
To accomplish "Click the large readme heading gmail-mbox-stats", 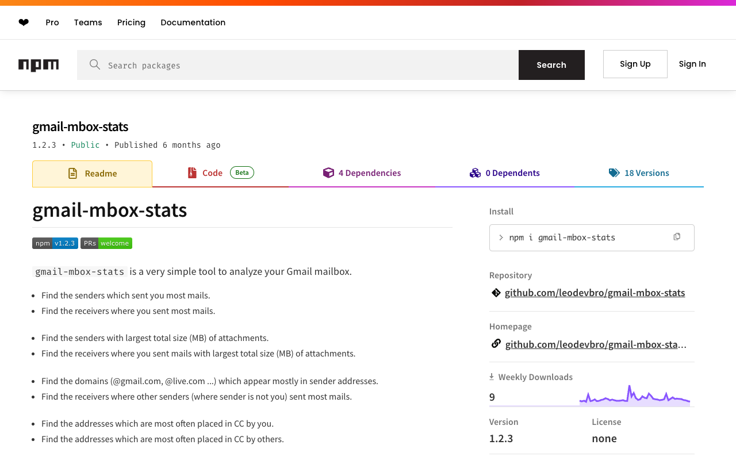I will pos(110,210).
